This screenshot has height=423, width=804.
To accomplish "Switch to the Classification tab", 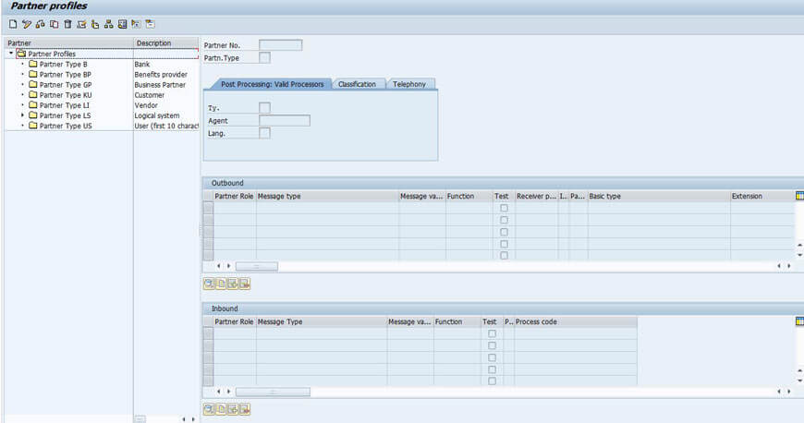I will click(x=357, y=84).
